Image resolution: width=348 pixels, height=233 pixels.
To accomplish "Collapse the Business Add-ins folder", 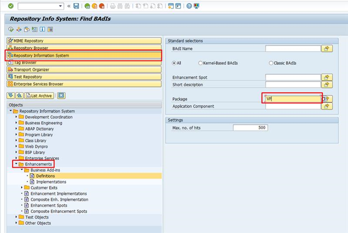I will click(x=22, y=170).
